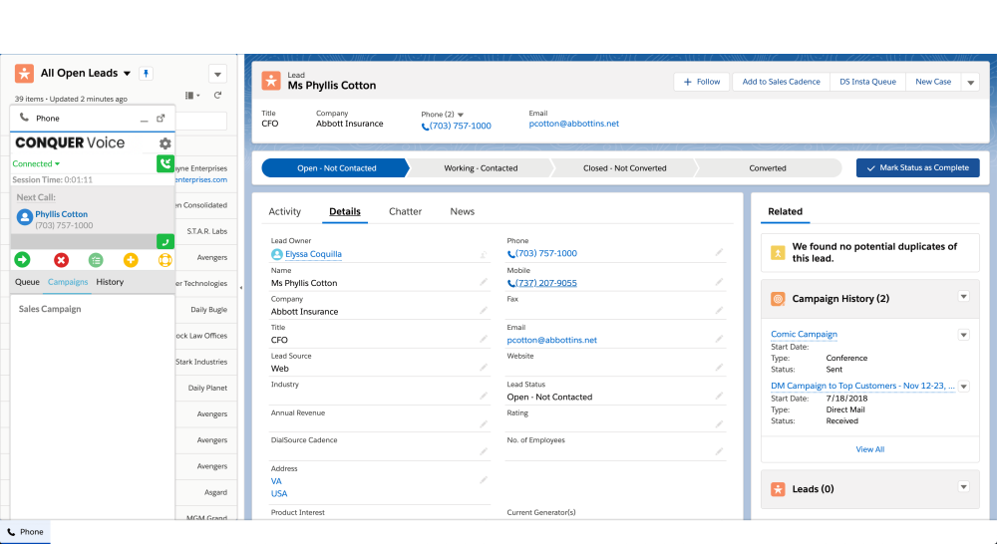Screen dimensions: 997x544
Task: Edit the Address field pencil icon
Action: tap(484, 480)
